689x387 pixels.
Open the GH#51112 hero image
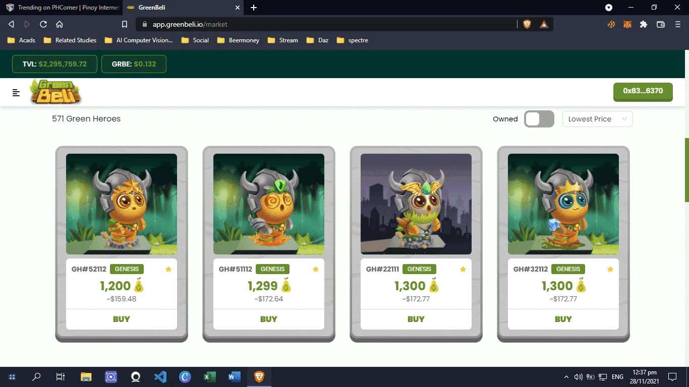coord(269,204)
